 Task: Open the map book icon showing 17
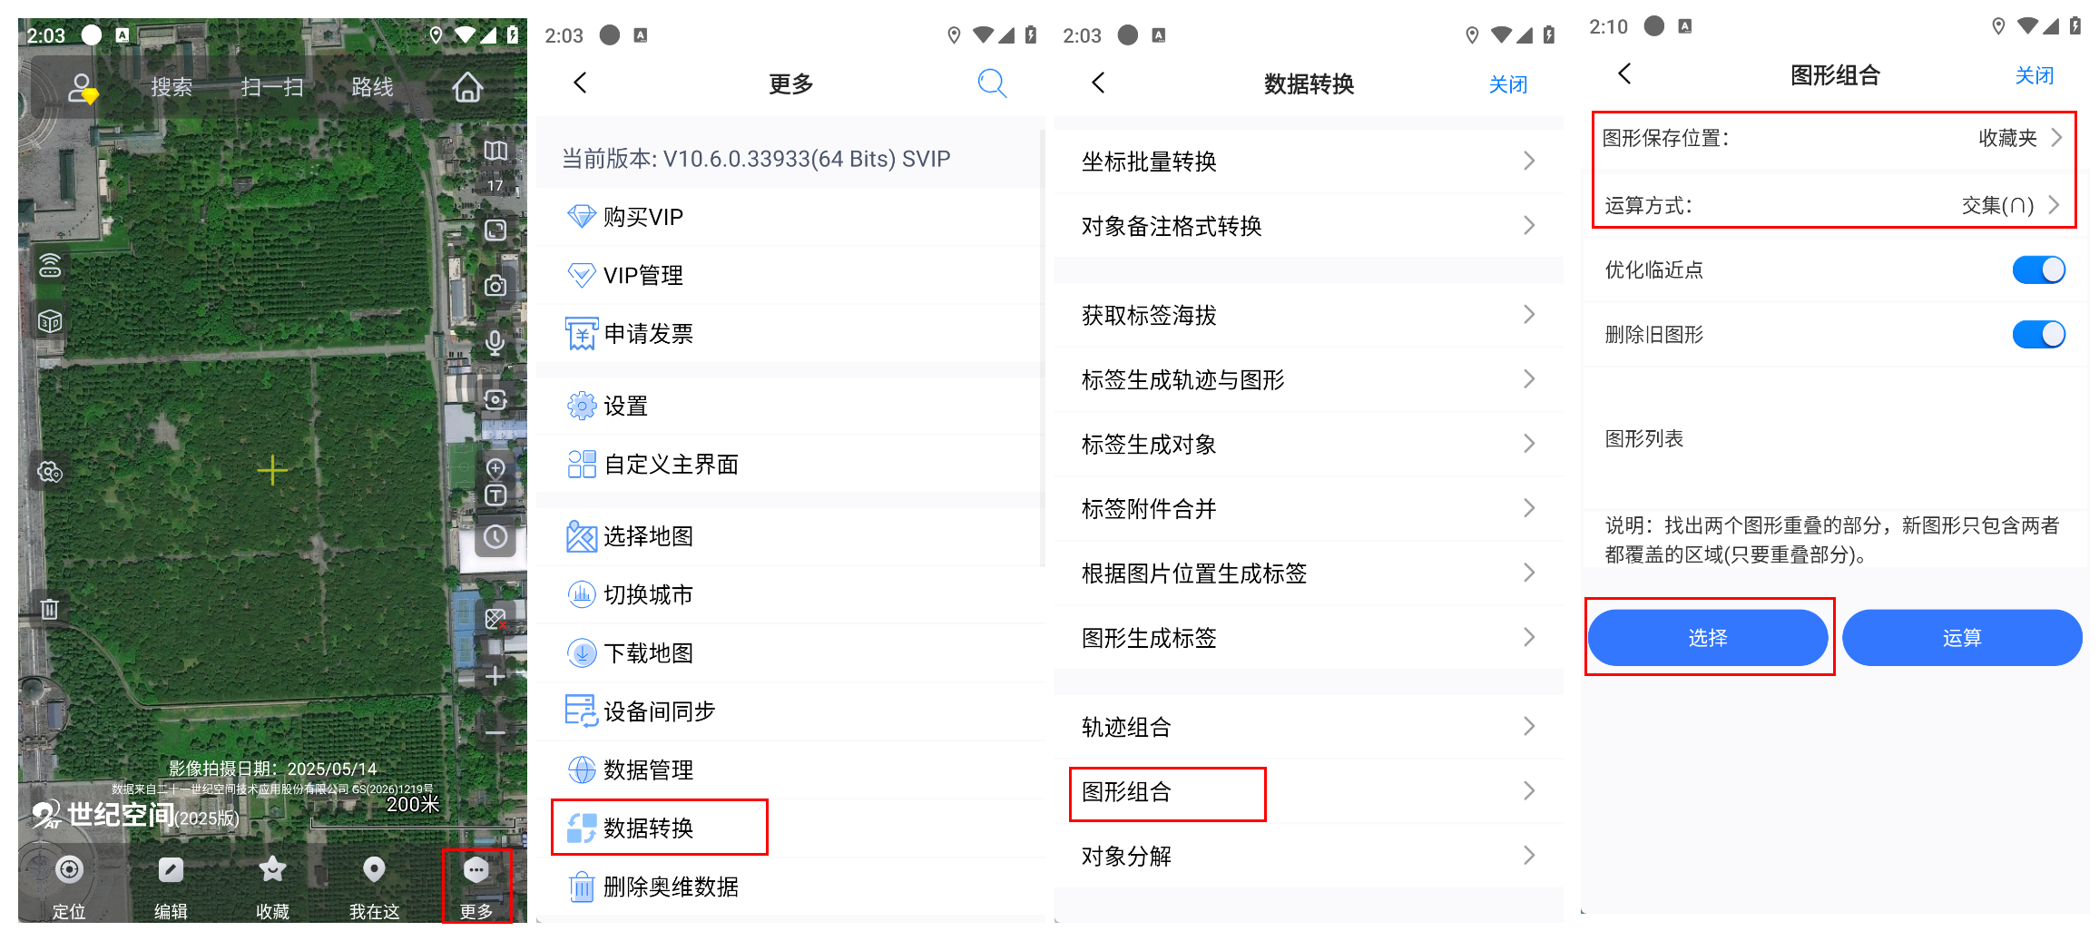click(495, 151)
